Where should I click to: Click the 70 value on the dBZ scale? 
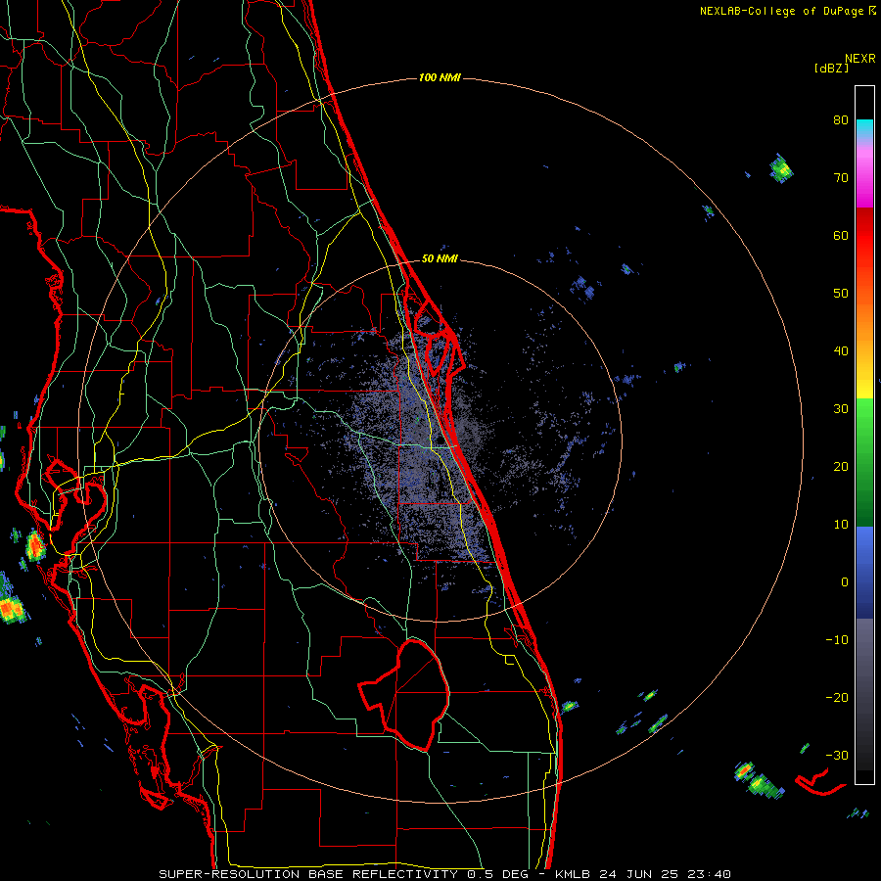point(841,178)
